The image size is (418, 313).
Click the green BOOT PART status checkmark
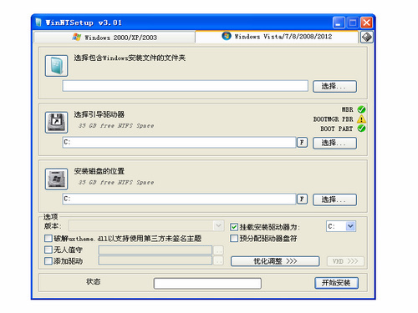pyautogui.click(x=361, y=129)
